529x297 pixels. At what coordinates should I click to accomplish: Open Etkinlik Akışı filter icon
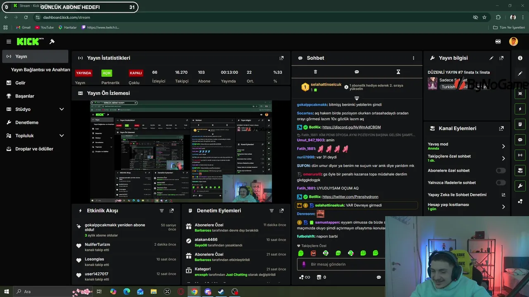pos(162,211)
